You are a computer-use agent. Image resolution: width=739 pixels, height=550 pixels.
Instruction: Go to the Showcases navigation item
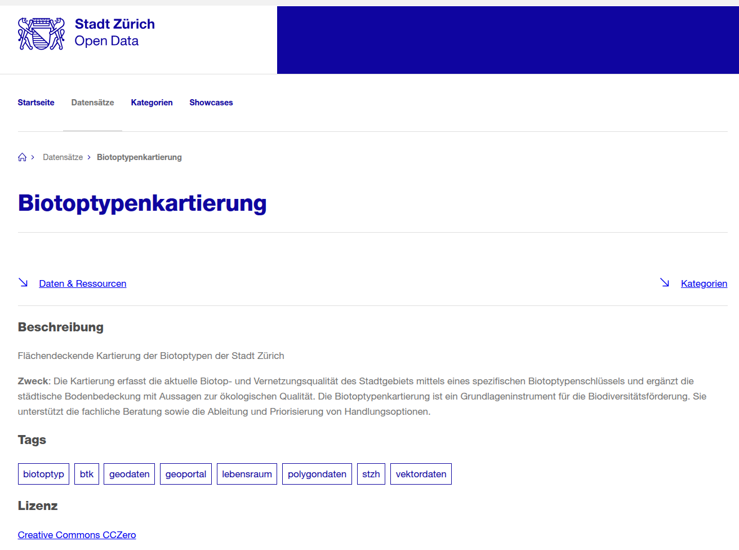[x=211, y=103]
